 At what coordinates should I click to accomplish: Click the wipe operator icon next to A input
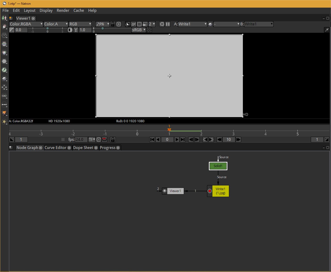(210, 24)
